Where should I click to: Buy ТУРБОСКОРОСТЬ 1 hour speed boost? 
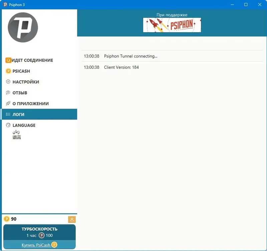[x=39, y=232]
